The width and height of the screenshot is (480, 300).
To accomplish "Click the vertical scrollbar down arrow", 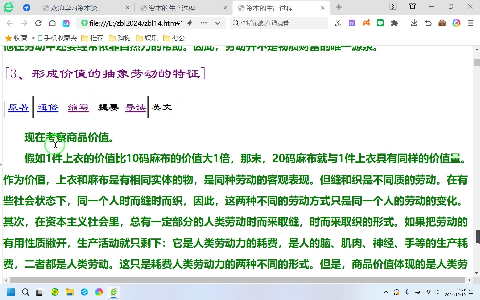I will [476, 273].
